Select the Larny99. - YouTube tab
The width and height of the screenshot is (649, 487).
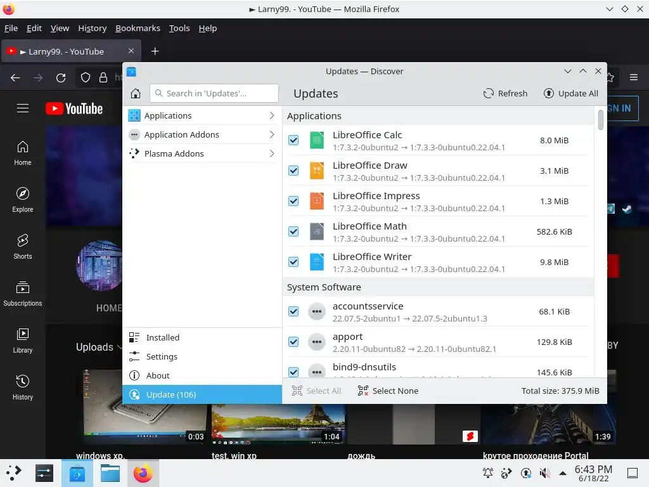pyautogui.click(x=71, y=51)
